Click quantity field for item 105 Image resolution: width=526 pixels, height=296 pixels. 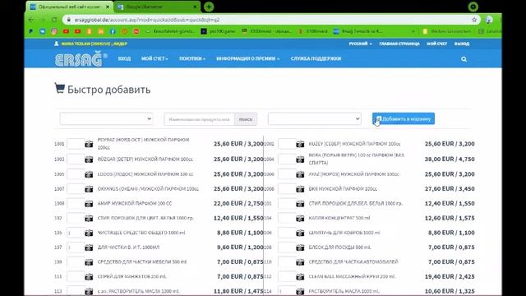(x=76, y=233)
